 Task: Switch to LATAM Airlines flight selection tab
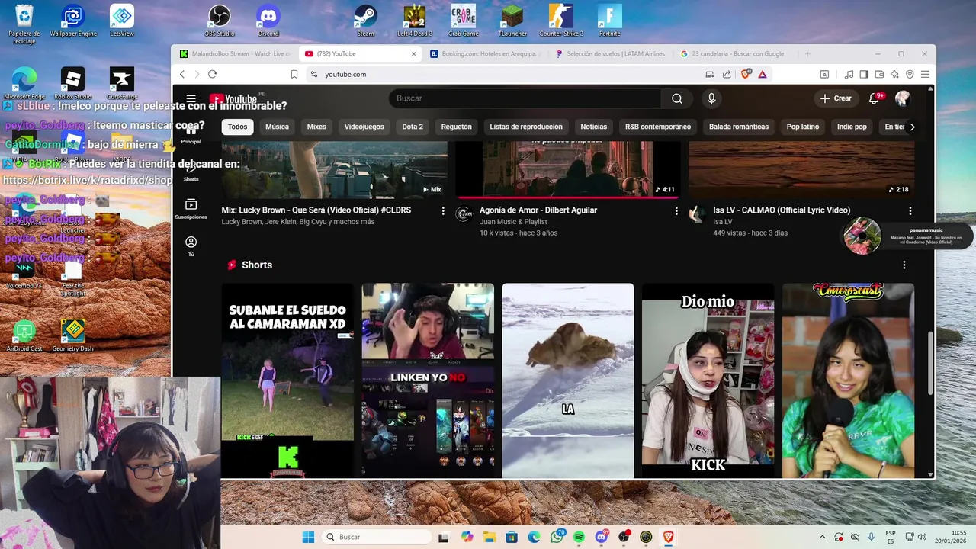tap(610, 54)
